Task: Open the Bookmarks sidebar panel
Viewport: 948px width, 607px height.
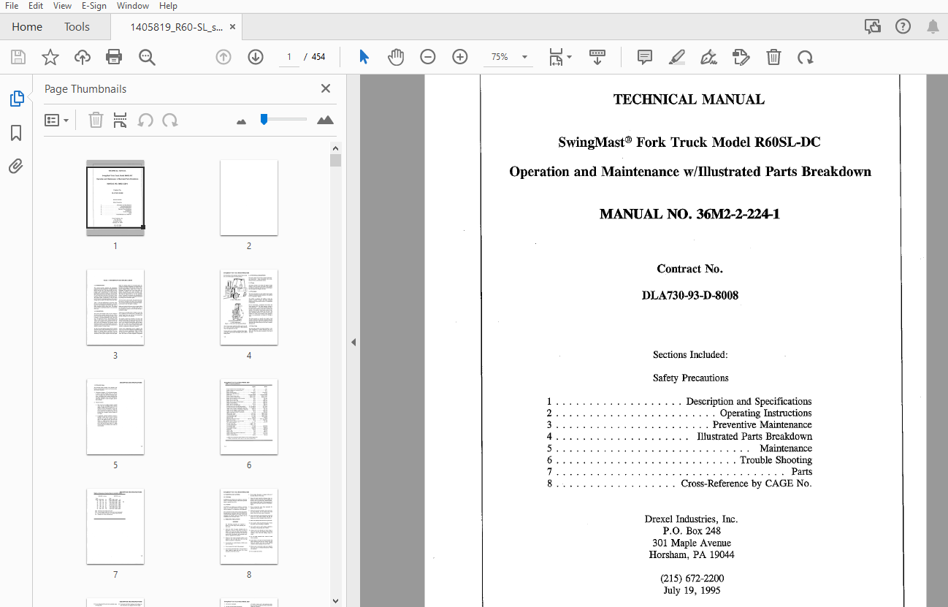Action: (x=16, y=133)
